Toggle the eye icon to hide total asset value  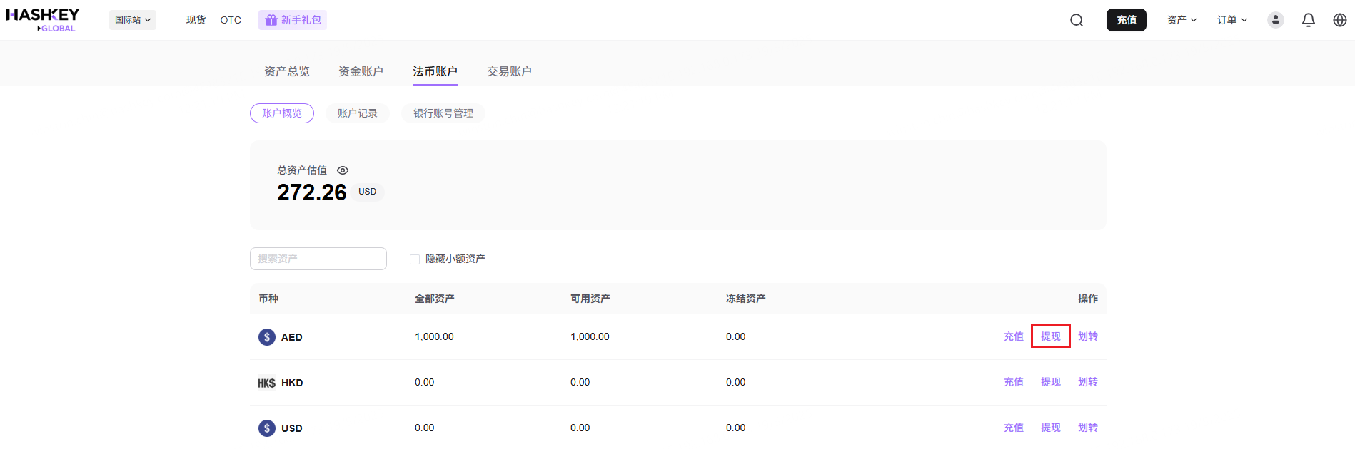pyautogui.click(x=343, y=170)
